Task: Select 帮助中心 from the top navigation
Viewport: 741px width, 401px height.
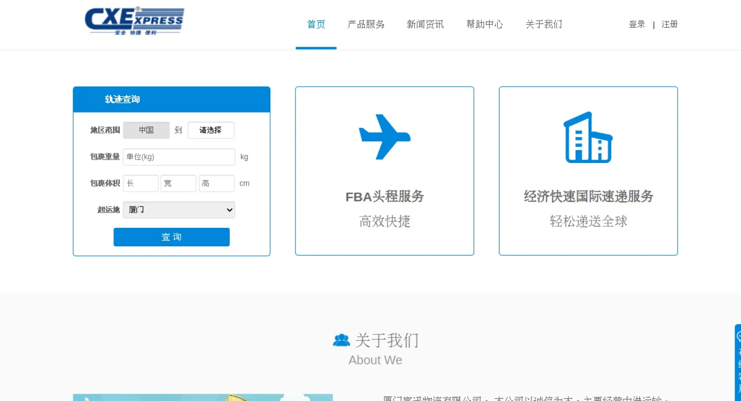Action: tap(484, 25)
